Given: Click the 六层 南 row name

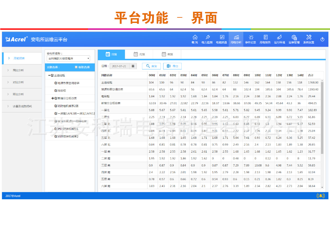Looking at the screenshot, I should pyautogui.click(x=106, y=186).
